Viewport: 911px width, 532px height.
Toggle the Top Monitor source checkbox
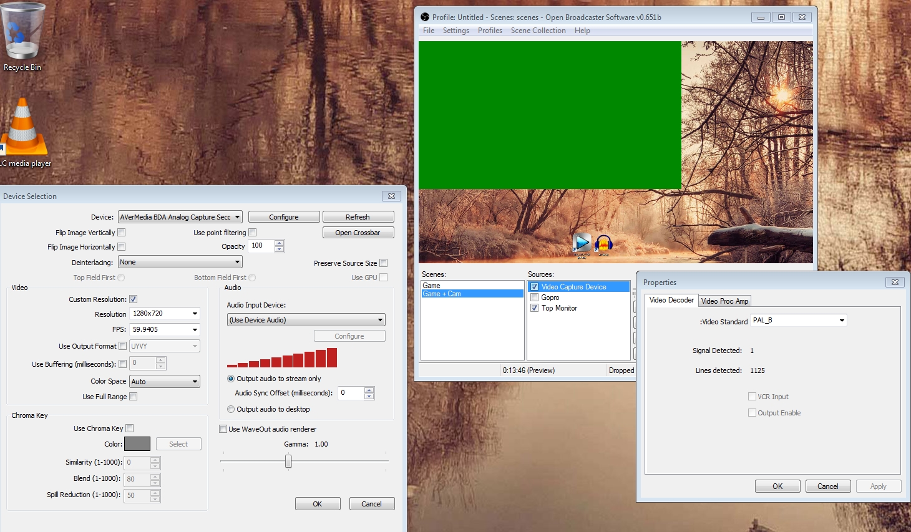coord(534,308)
